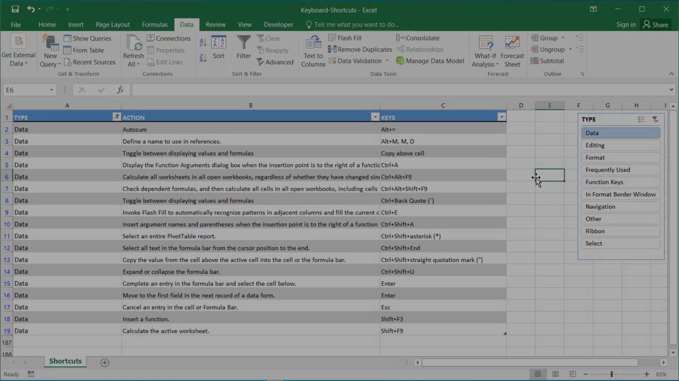This screenshot has width=679, height=381.
Task: Select Navigation in the TYPE slicer
Action: click(621, 207)
